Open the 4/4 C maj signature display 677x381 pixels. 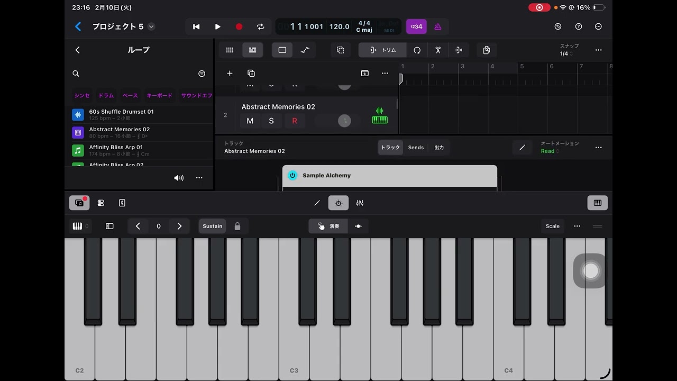click(364, 26)
